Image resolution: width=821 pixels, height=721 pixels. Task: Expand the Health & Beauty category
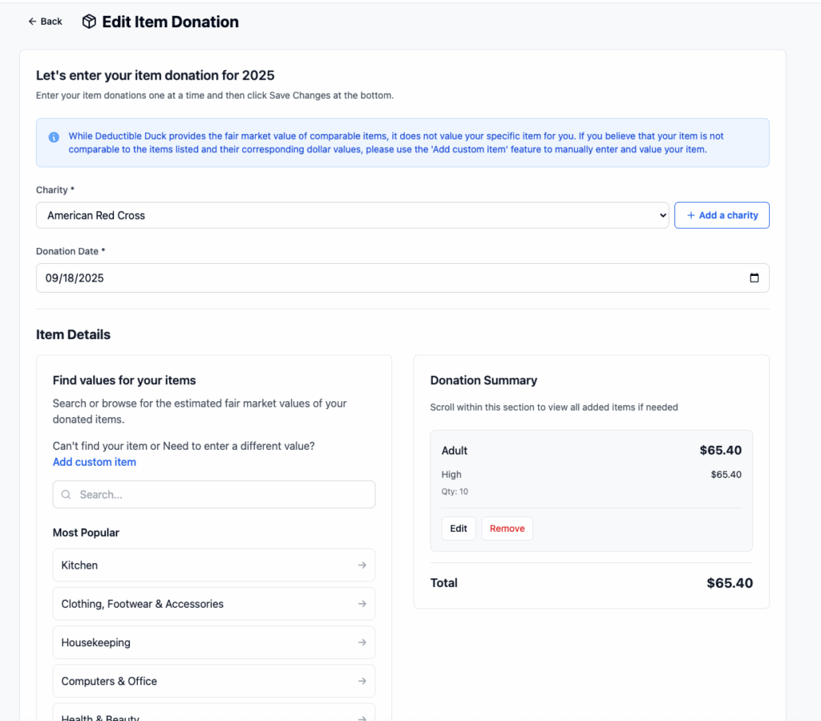tap(200, 715)
